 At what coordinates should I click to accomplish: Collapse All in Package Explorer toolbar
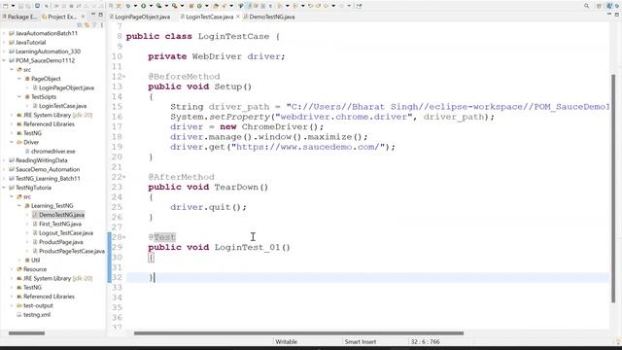click(80, 25)
